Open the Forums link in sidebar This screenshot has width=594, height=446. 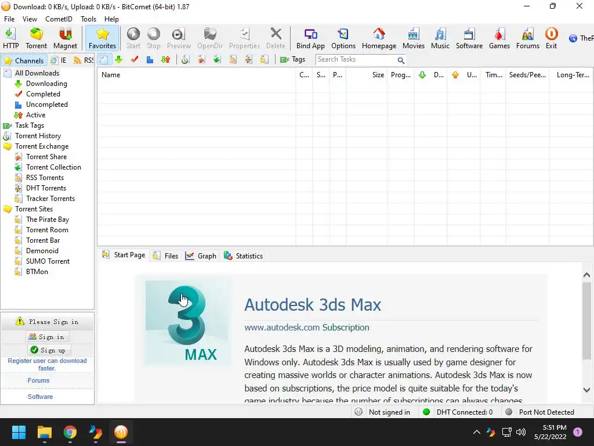tap(38, 380)
